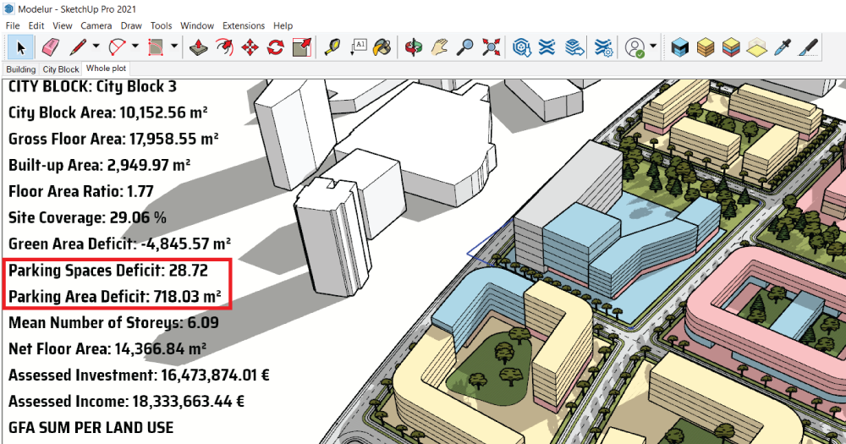Open dropdown next to Shape tool
The width and height of the screenshot is (846, 444).
click(x=173, y=47)
